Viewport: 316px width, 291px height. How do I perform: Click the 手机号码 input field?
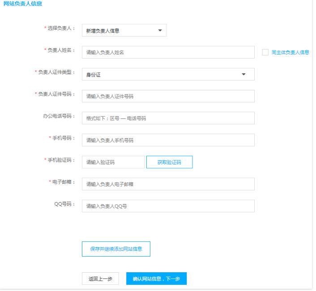click(x=168, y=140)
